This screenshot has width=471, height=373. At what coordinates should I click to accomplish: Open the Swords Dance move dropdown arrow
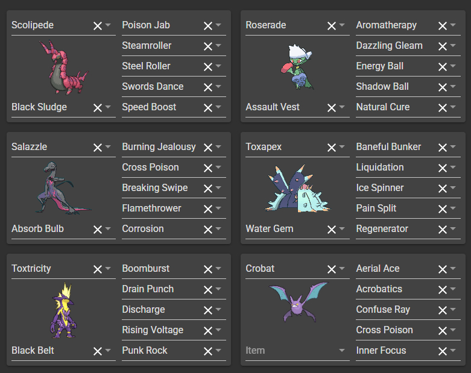(218, 87)
